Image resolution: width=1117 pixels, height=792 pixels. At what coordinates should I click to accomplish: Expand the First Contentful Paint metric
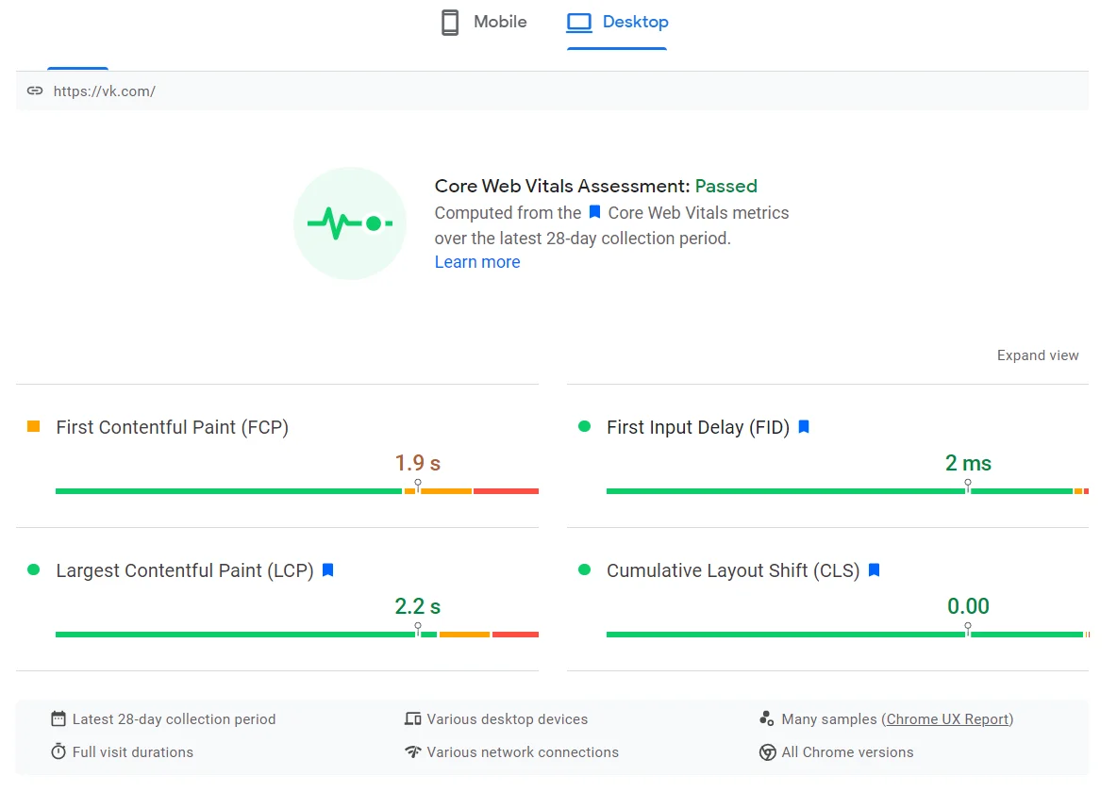pos(172,427)
